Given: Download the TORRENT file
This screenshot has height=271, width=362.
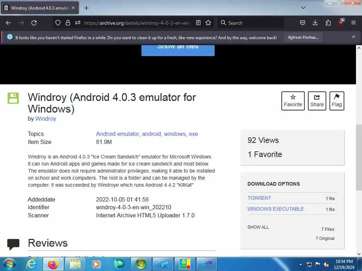Looking at the screenshot, I should (259, 198).
